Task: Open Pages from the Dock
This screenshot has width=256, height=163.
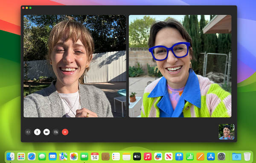Action: tap(201, 157)
